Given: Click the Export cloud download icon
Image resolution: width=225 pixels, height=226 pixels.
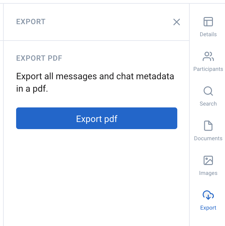Looking at the screenshot, I should click(x=208, y=195).
